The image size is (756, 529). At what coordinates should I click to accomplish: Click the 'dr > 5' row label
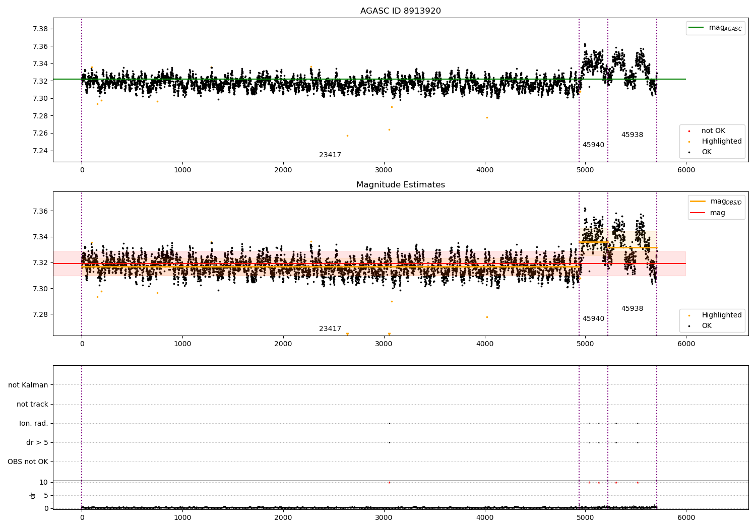[37, 443]
